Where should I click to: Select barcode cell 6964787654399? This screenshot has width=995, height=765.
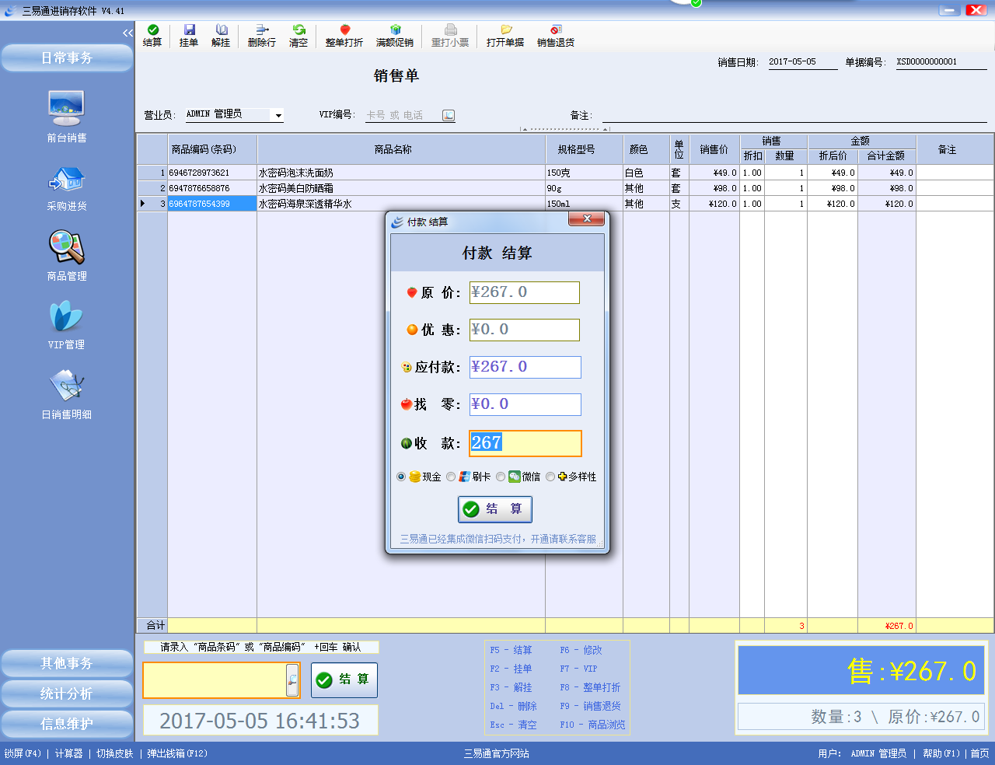[212, 204]
